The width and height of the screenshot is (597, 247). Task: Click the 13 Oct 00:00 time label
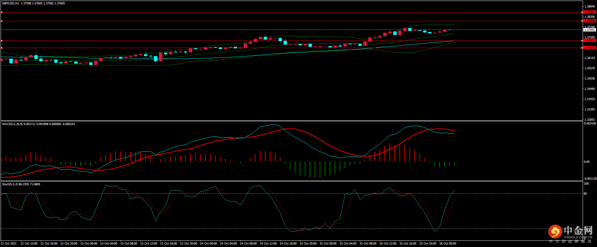pos(88,244)
